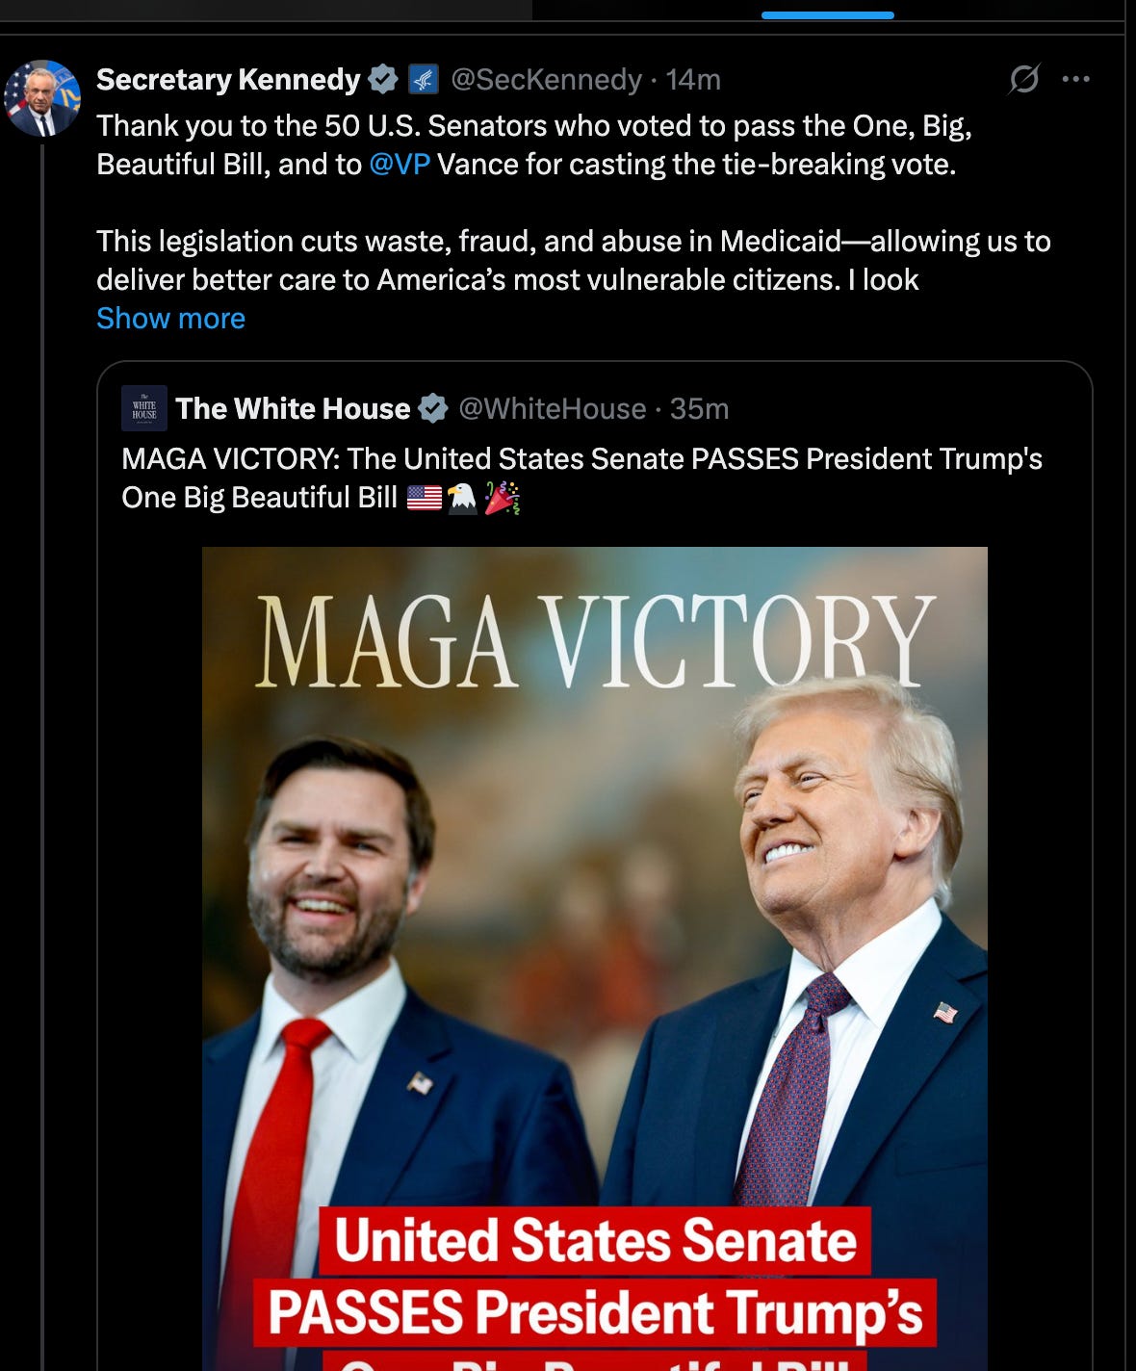Click the @WhiteHouse handle
Screen dimensions: 1136x1371
point(552,408)
